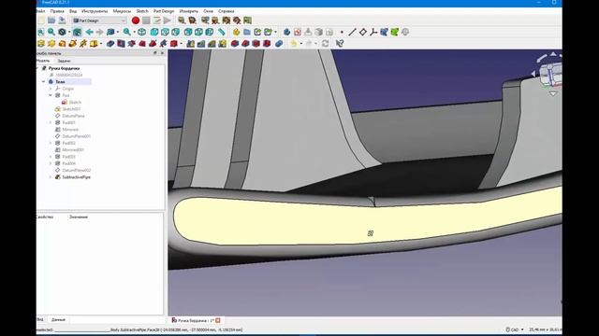599x336 pixels.
Task: Switch to the Задачи panel tab
Action: point(64,61)
